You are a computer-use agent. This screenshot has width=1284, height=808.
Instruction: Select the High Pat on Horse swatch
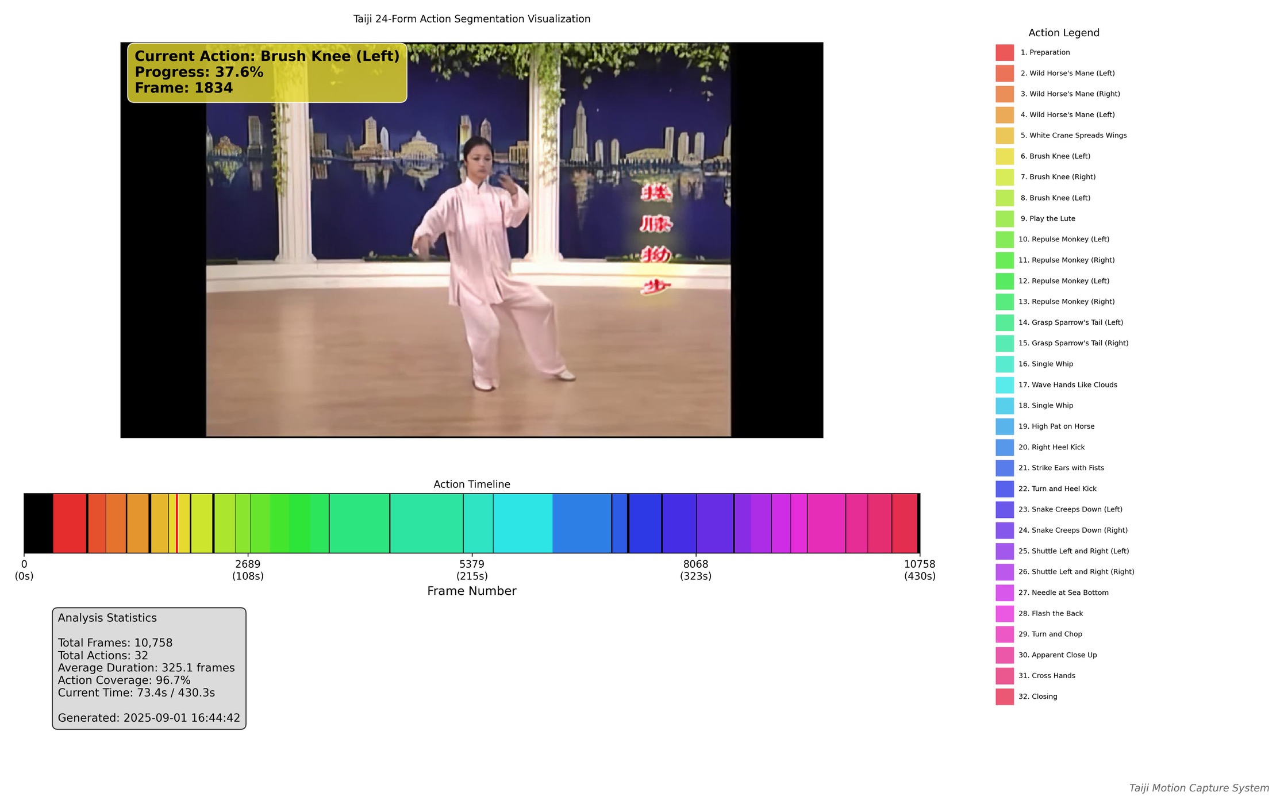1004,426
